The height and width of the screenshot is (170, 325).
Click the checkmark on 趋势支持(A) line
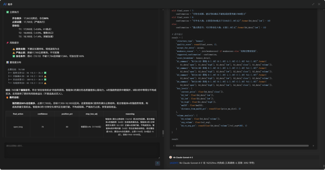pyautogui.click(x=45, y=72)
